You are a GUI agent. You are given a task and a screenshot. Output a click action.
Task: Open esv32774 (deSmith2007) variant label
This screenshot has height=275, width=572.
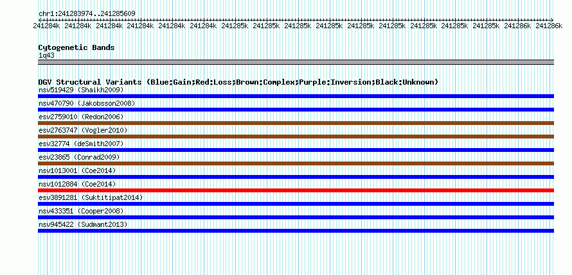coord(81,144)
